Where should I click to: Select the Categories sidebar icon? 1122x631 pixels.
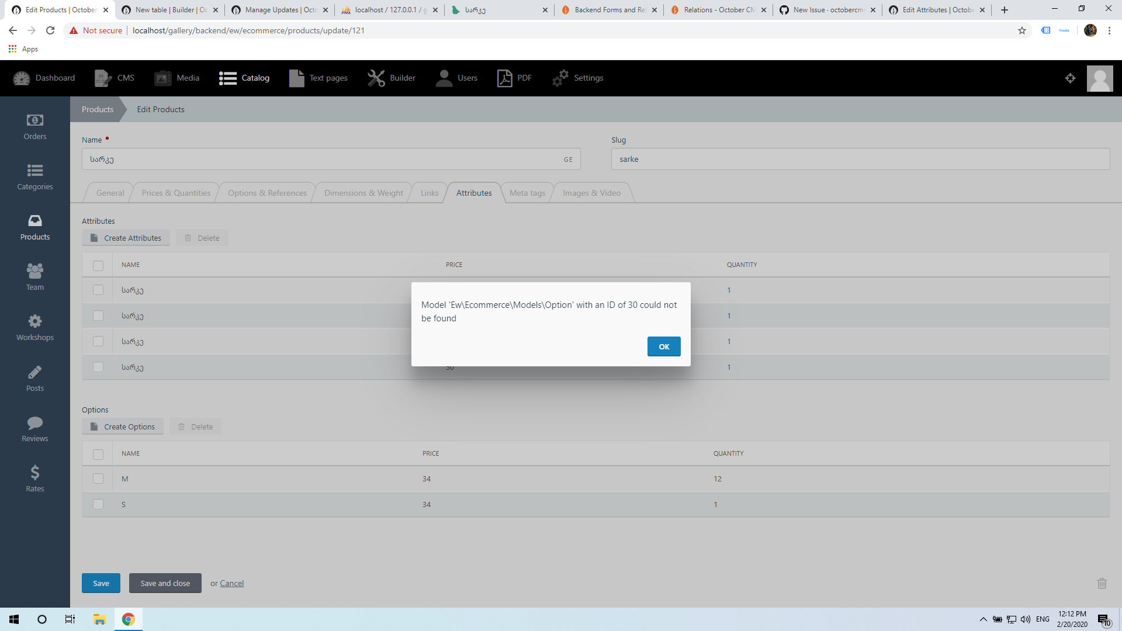point(34,175)
